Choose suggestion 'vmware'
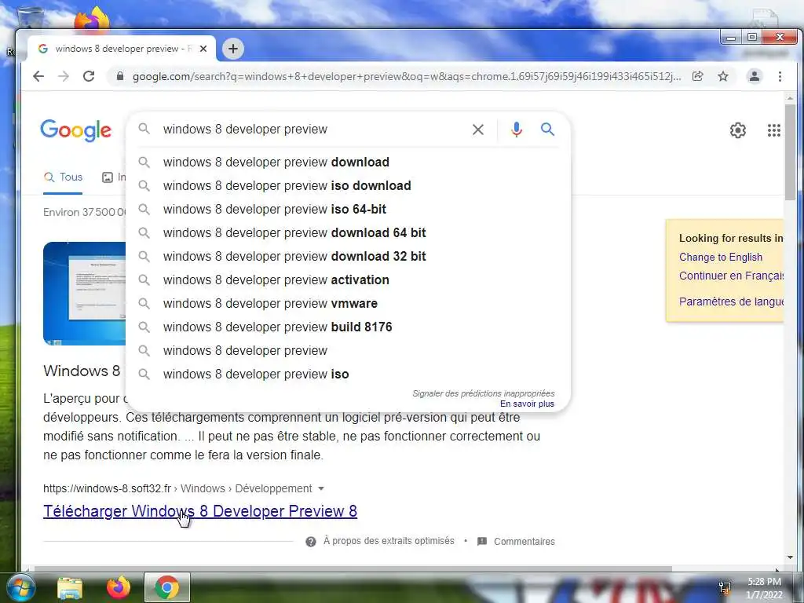Viewport: 804px width, 603px height. (x=348, y=304)
